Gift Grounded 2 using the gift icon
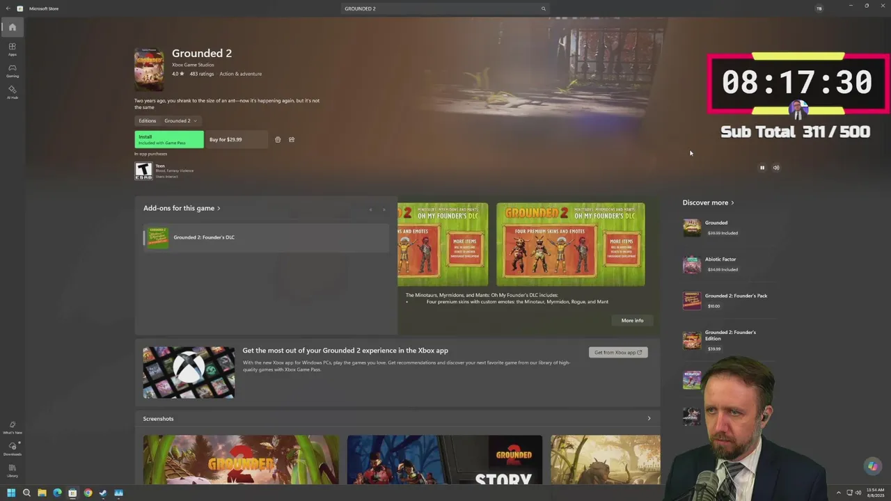The image size is (891, 501). 278,139
